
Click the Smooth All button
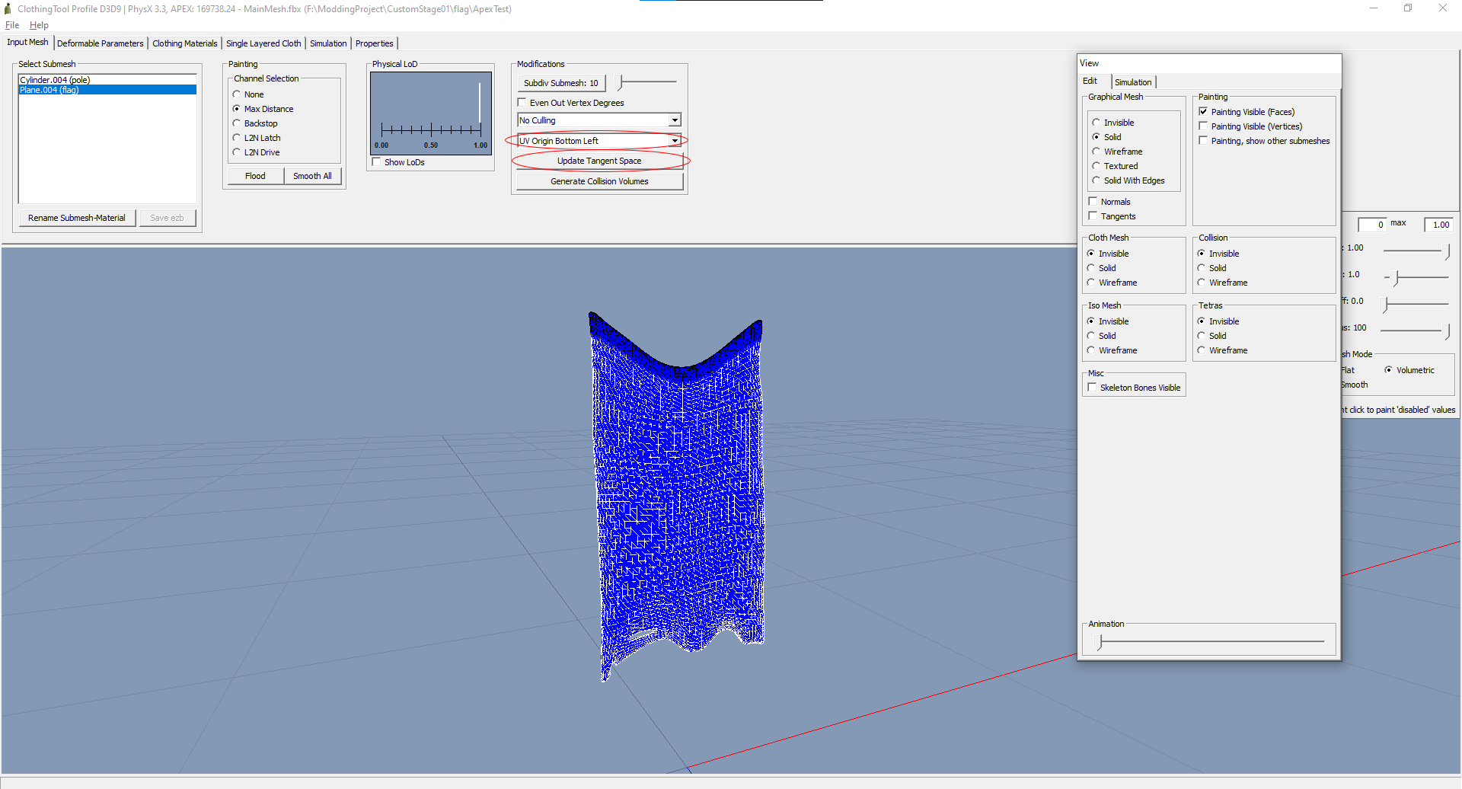(x=312, y=176)
